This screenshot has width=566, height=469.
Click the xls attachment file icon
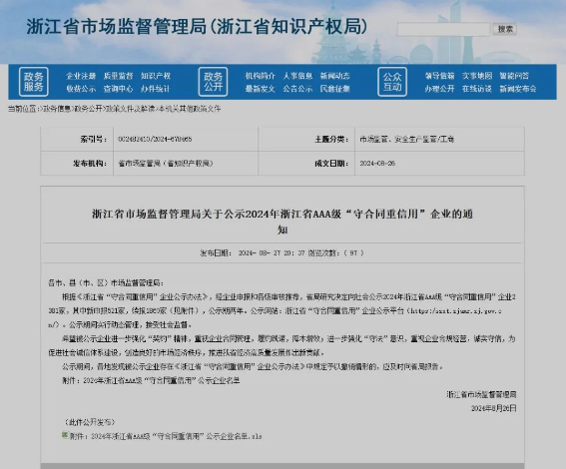point(65,435)
